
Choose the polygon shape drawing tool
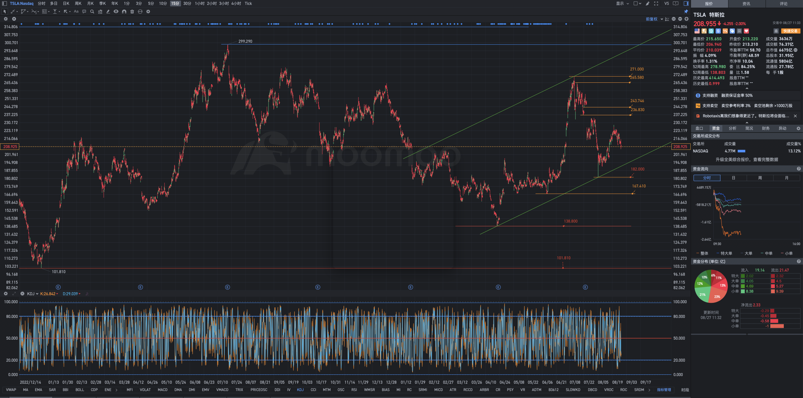(23, 11)
